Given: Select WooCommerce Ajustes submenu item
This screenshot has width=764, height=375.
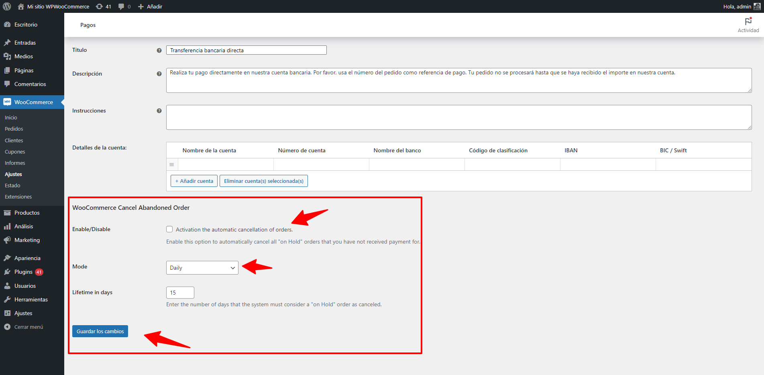Looking at the screenshot, I should coord(13,174).
